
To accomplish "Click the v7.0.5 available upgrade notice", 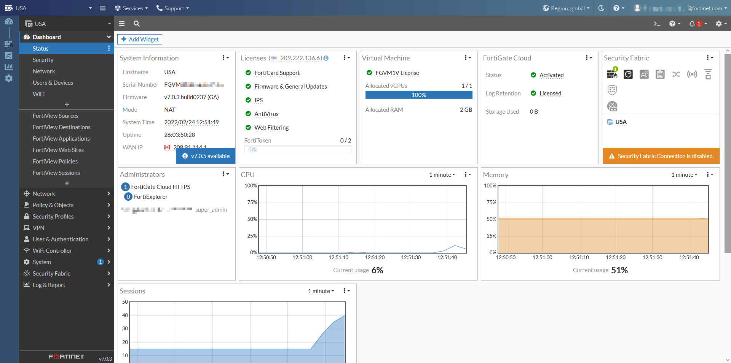I will [205, 156].
